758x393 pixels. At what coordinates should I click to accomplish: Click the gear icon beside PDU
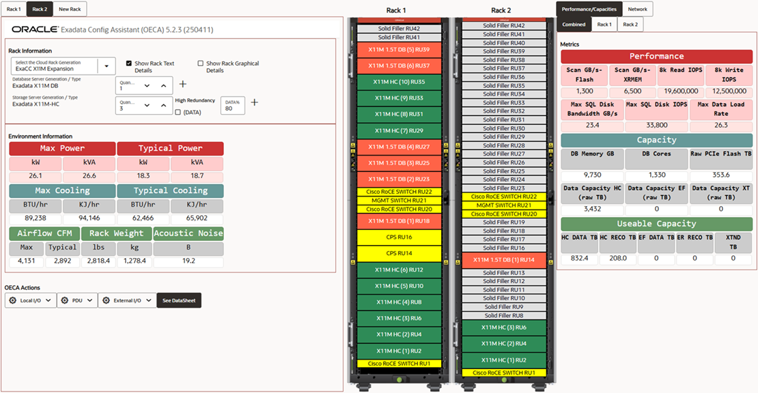click(x=65, y=300)
